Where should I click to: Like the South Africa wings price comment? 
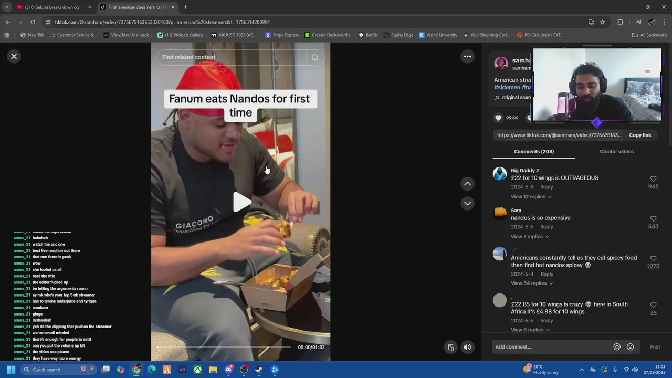653,305
